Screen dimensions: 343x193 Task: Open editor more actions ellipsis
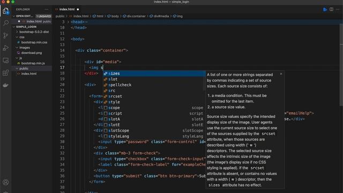click(x=338, y=10)
